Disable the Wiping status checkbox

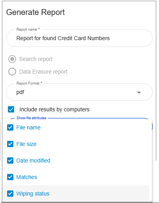tap(10, 194)
